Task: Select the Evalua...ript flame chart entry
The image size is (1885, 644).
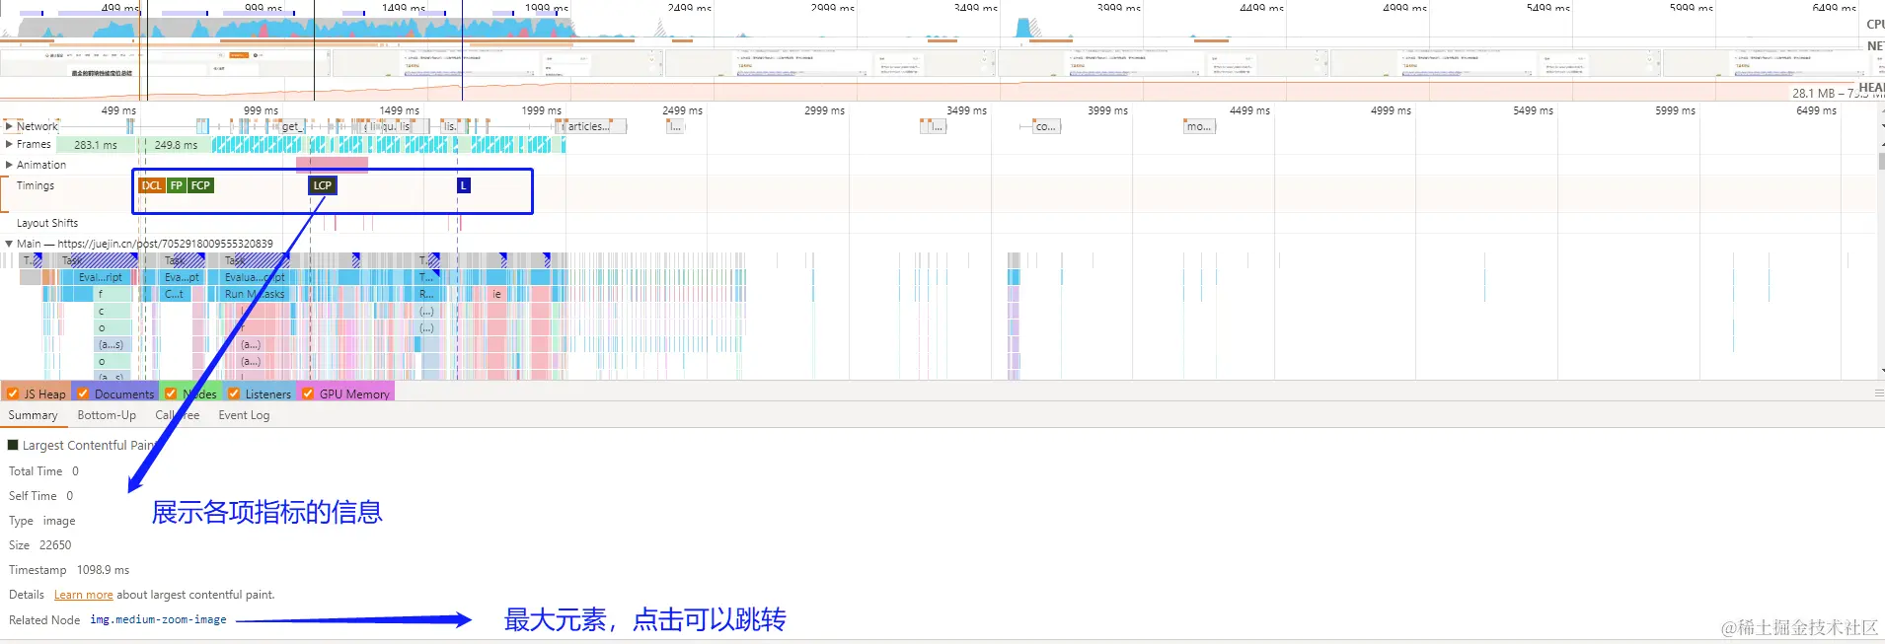Action: coord(255,278)
